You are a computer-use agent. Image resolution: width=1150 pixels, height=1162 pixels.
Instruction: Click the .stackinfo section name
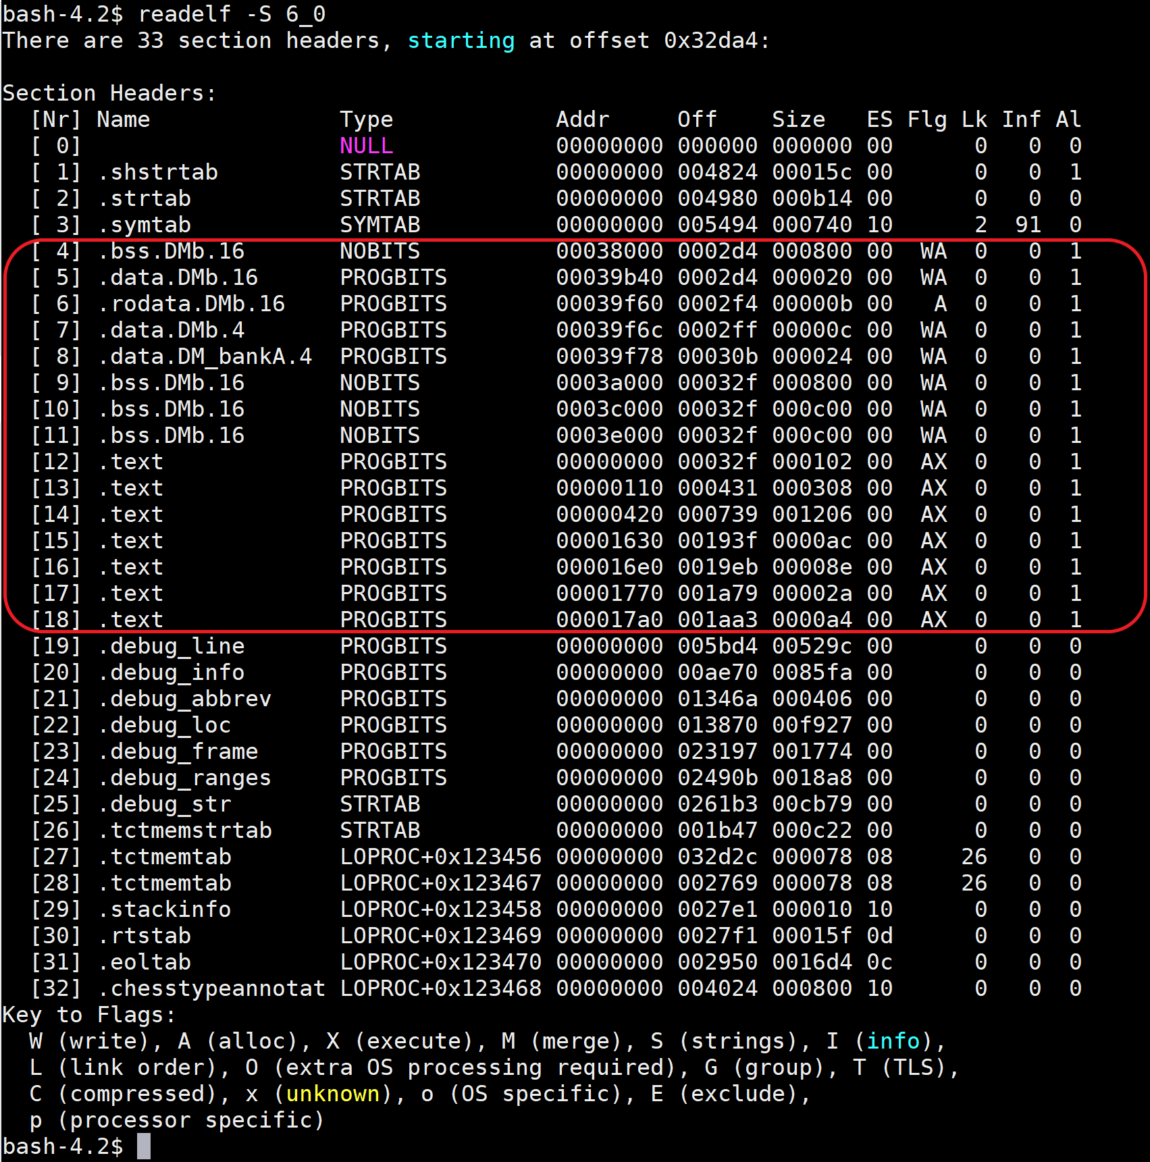(x=164, y=909)
